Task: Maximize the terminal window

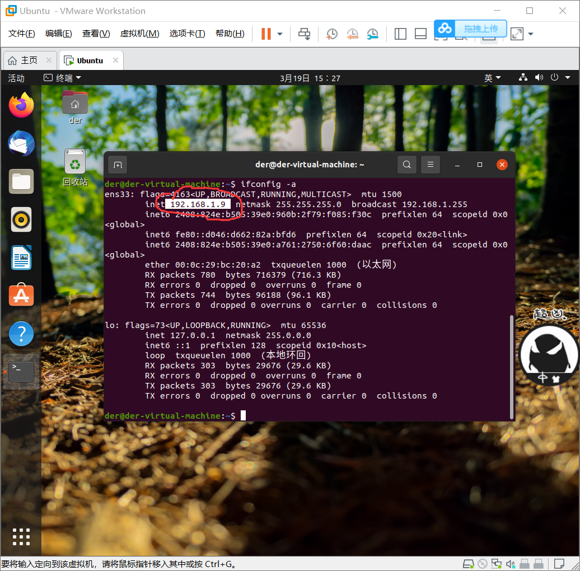Action: click(x=480, y=165)
